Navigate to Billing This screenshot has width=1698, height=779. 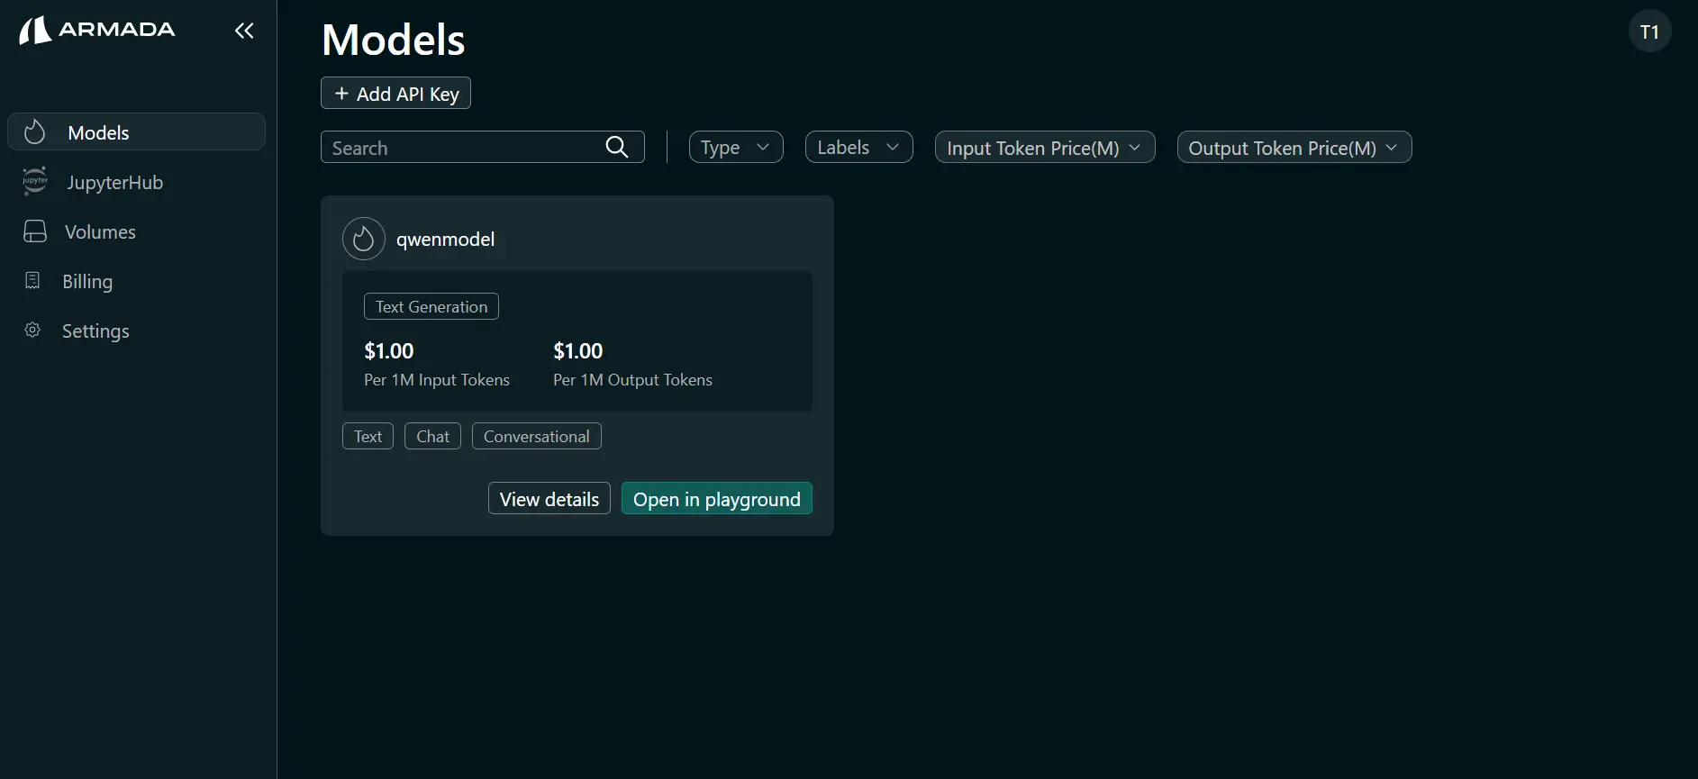point(137,281)
